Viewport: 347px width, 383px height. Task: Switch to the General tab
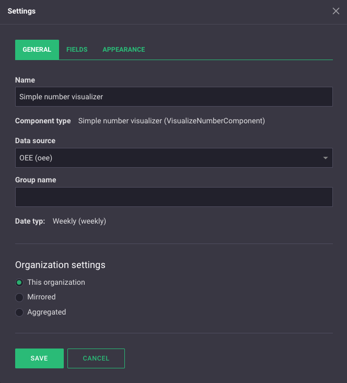[37, 50]
